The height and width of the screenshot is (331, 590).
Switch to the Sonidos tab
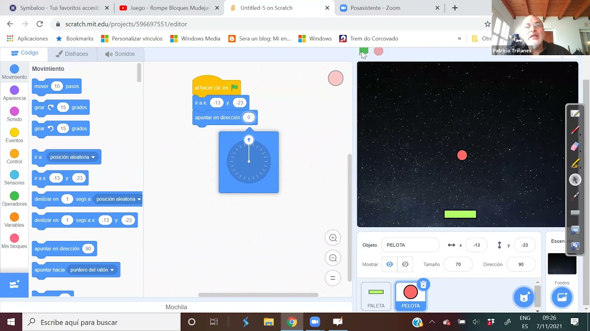pyautogui.click(x=120, y=54)
